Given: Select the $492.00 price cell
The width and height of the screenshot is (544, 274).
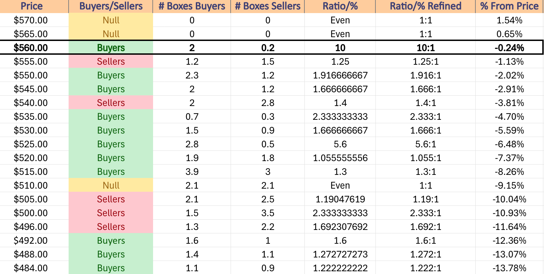Looking at the screenshot, I should tap(34, 240).
